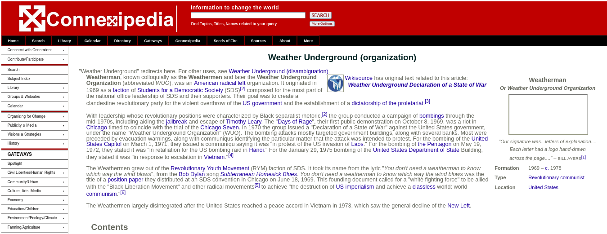Image resolution: width=607 pixels, height=234 pixels.
Task: Open the US imperialism link
Action: [x=355, y=187]
